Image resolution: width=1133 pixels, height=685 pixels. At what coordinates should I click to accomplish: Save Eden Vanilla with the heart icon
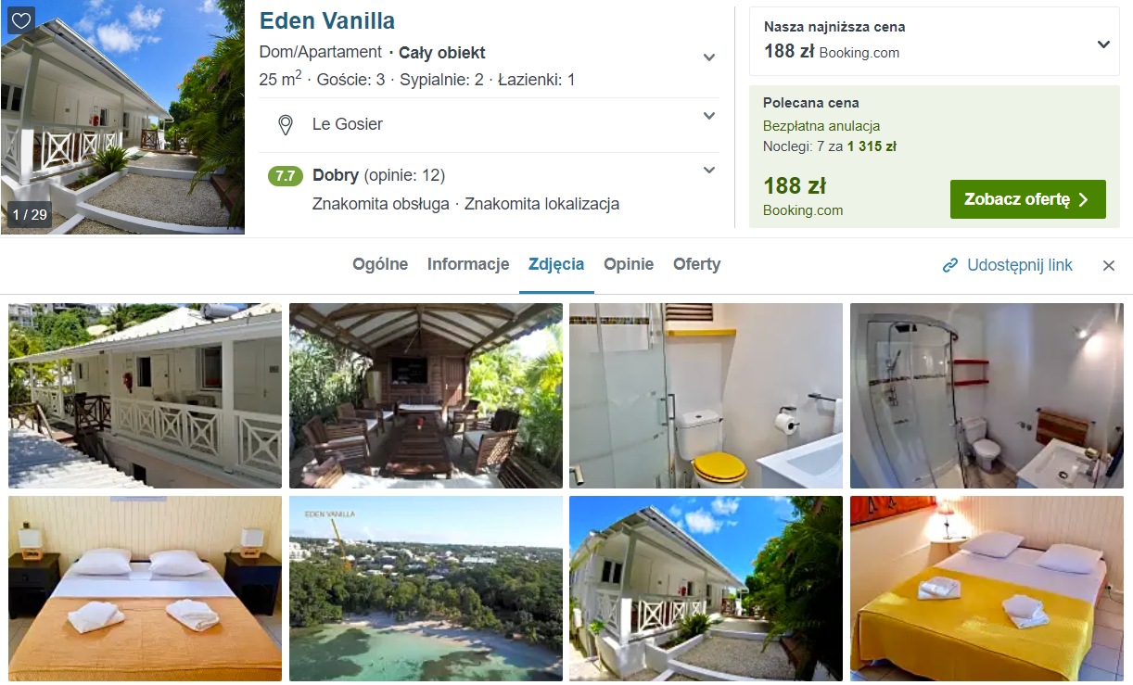pyautogui.click(x=21, y=20)
